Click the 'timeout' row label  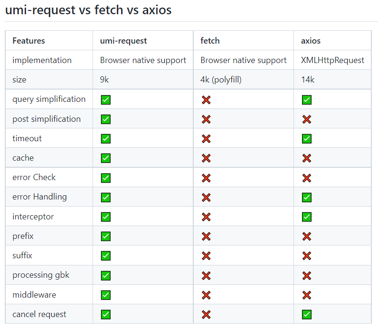tap(27, 138)
